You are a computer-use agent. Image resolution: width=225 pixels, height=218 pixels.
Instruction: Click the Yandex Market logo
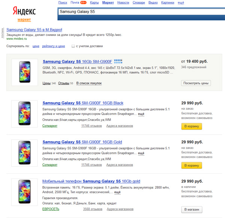click(x=24, y=13)
